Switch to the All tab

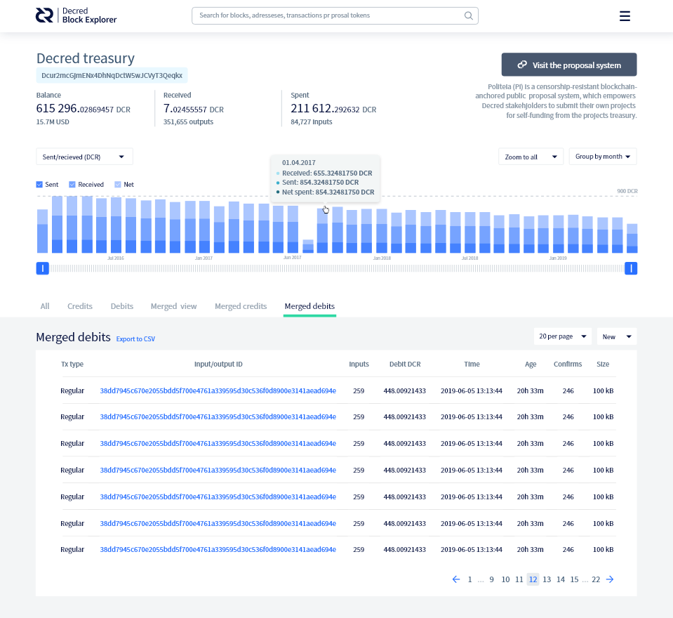(x=45, y=306)
